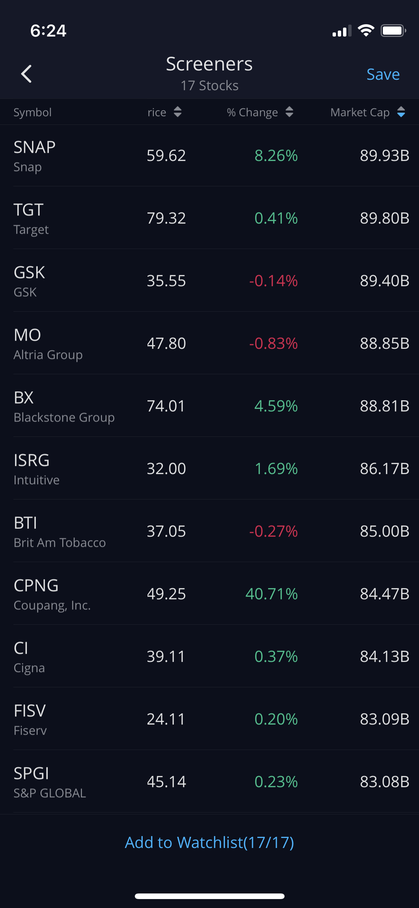The height and width of the screenshot is (908, 419).
Task: Open the GSK stock row
Action: [209, 281]
